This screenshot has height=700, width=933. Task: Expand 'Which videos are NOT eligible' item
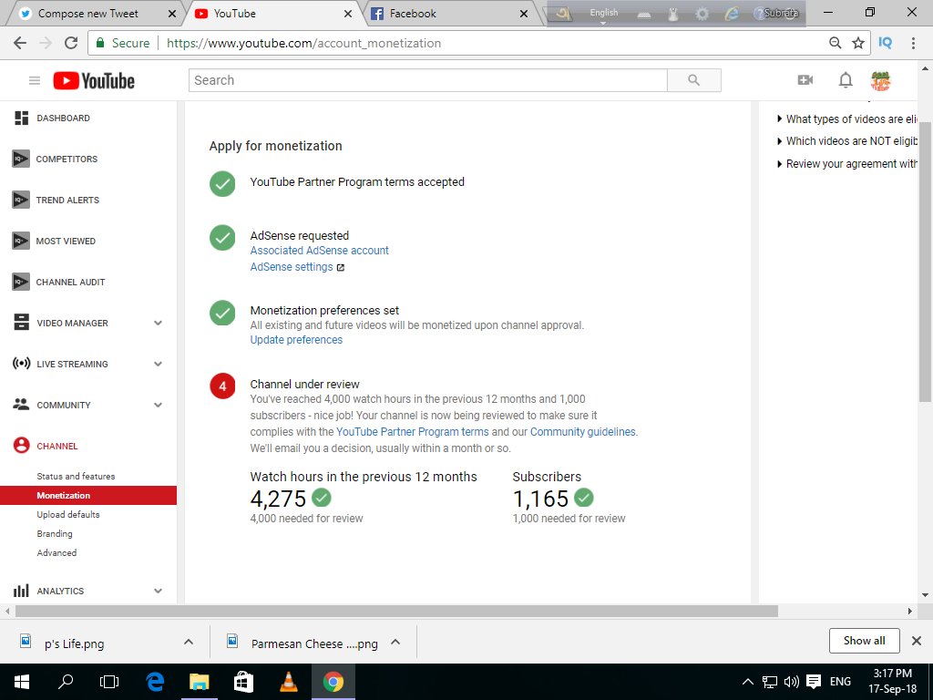point(847,141)
